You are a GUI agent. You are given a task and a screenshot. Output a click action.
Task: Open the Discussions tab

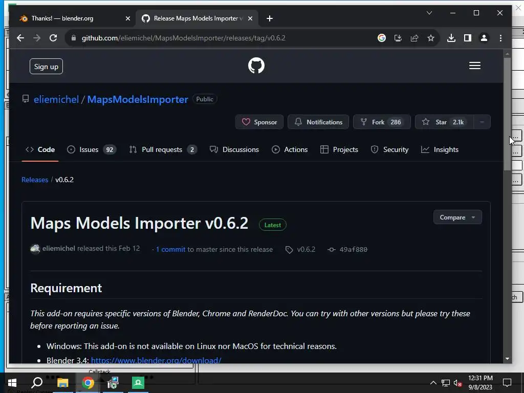pyautogui.click(x=234, y=150)
